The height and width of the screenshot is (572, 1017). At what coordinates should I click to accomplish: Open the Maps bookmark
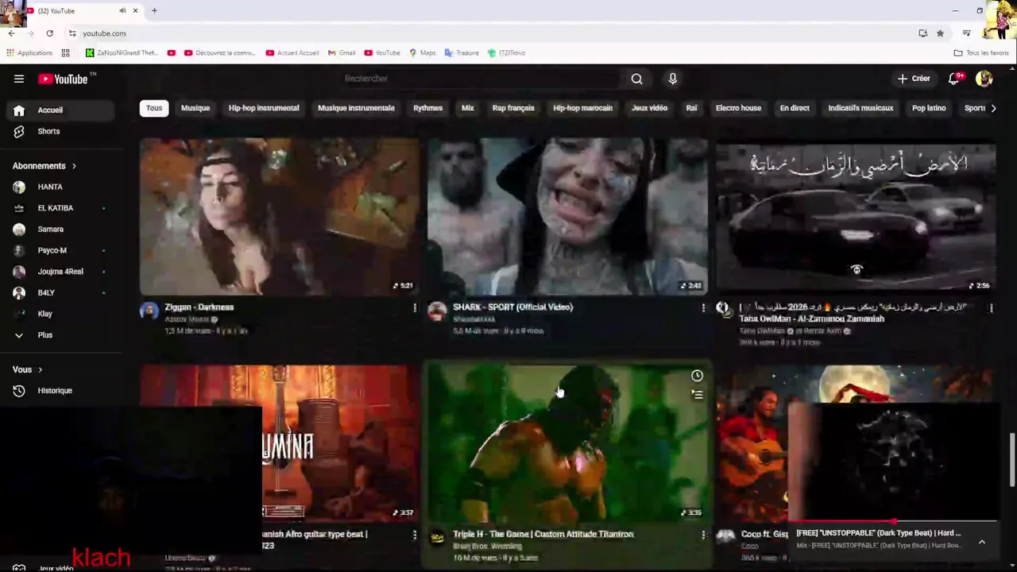coord(423,53)
